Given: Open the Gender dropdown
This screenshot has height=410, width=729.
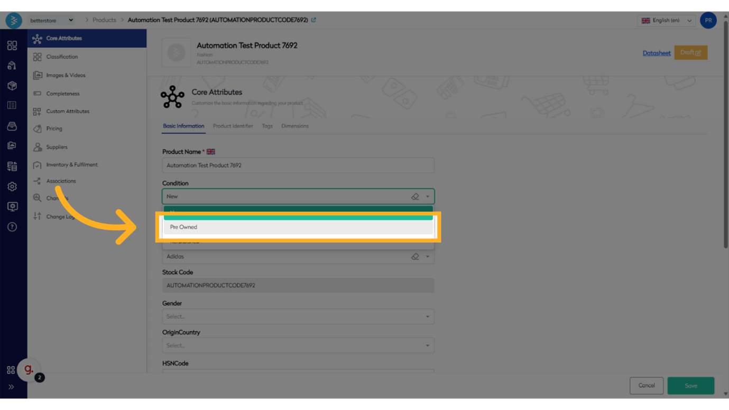Looking at the screenshot, I should pyautogui.click(x=298, y=316).
